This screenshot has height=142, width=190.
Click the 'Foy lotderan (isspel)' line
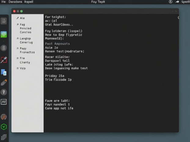coord(64,31)
